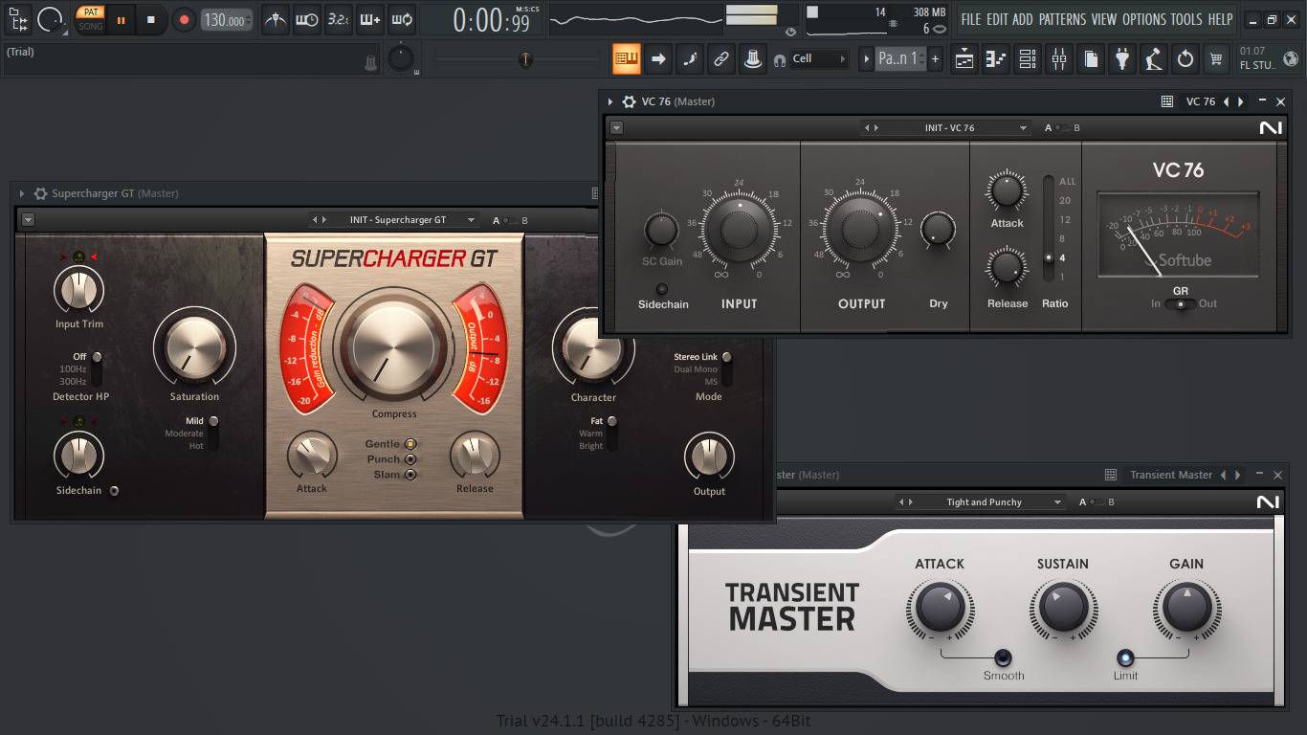Stop playback with the stop button
This screenshot has height=735, width=1307.
click(151, 19)
